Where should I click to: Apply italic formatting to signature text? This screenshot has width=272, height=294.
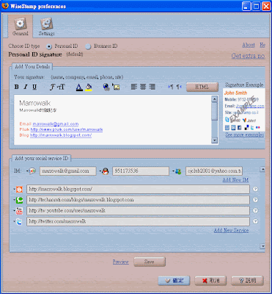(x=25, y=87)
